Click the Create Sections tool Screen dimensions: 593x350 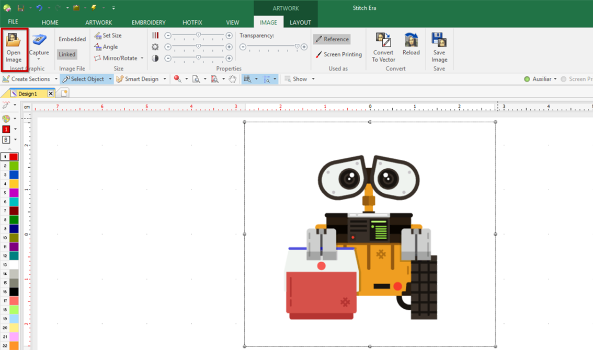[27, 79]
